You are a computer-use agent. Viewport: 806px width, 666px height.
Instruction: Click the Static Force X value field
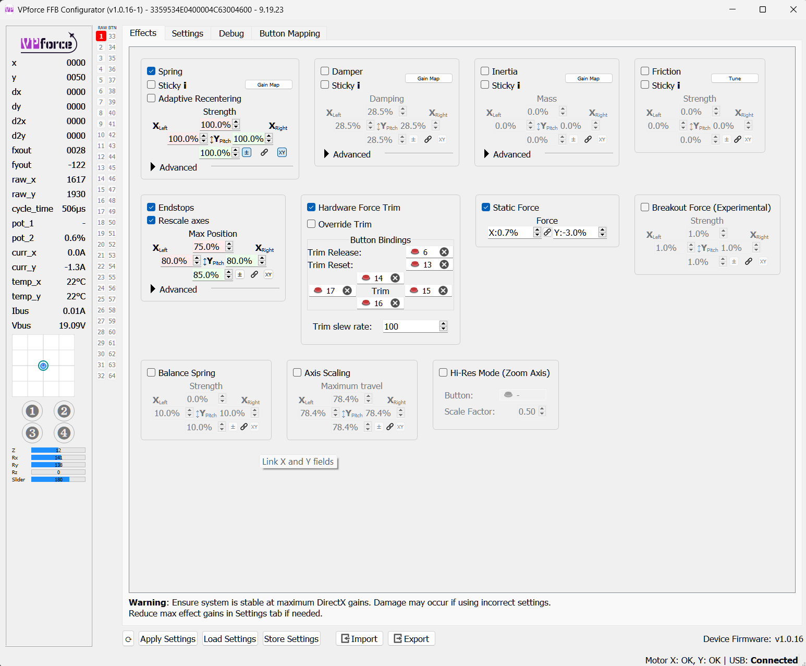tap(510, 233)
